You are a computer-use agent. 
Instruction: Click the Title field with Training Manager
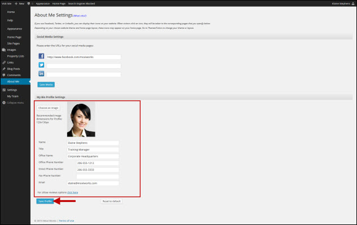pos(93,149)
